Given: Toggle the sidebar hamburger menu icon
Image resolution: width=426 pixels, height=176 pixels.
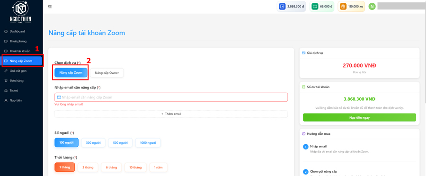Looking at the screenshot, I should click(50, 7).
